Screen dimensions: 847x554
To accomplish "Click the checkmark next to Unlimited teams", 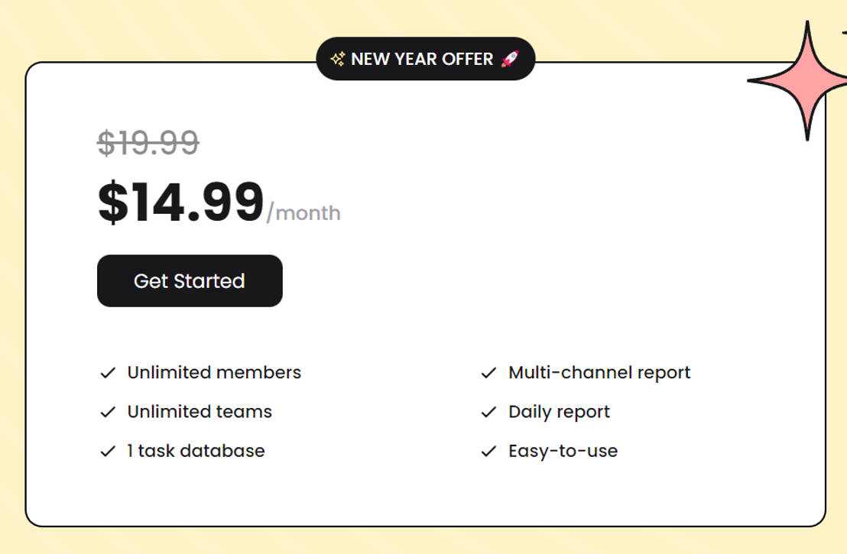I will point(107,412).
